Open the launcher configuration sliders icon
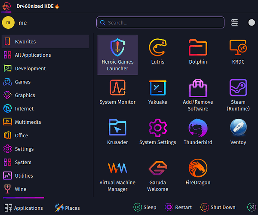Viewport: 258px width, 215px height. 234,22
